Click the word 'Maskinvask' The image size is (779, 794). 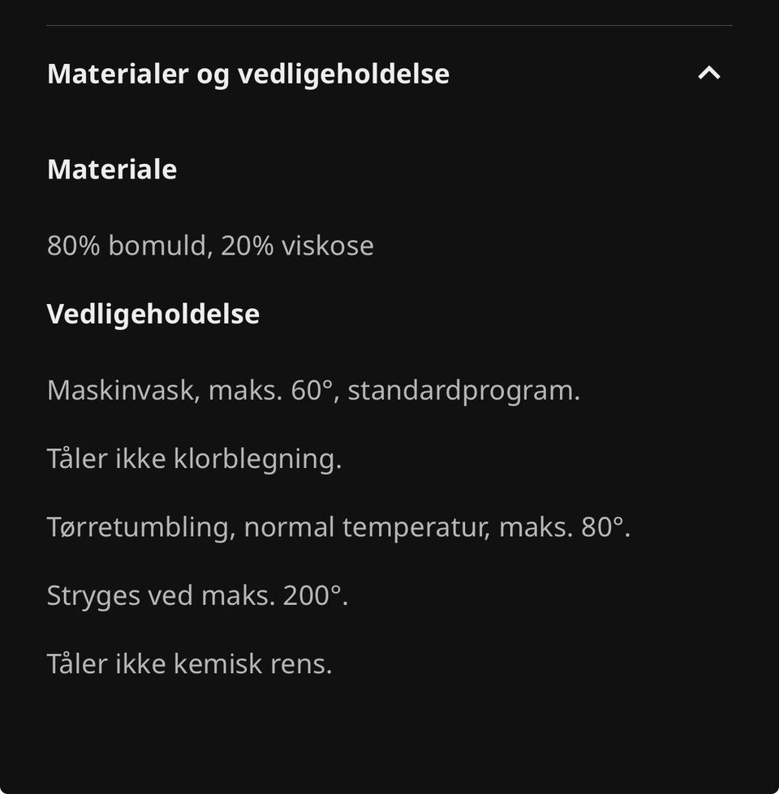[123, 390]
